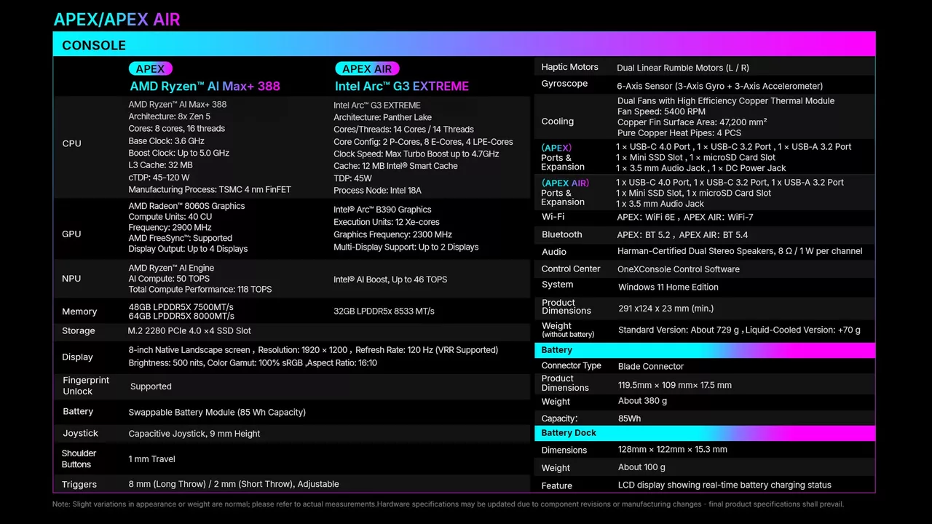Click 'cTDP: 45-120 W' text
This screenshot has height=524, width=932.
click(x=159, y=178)
